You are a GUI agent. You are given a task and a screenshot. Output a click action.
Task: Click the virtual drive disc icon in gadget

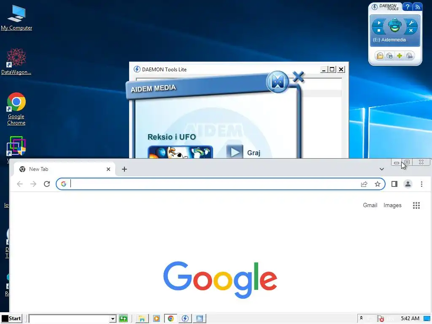395,26
